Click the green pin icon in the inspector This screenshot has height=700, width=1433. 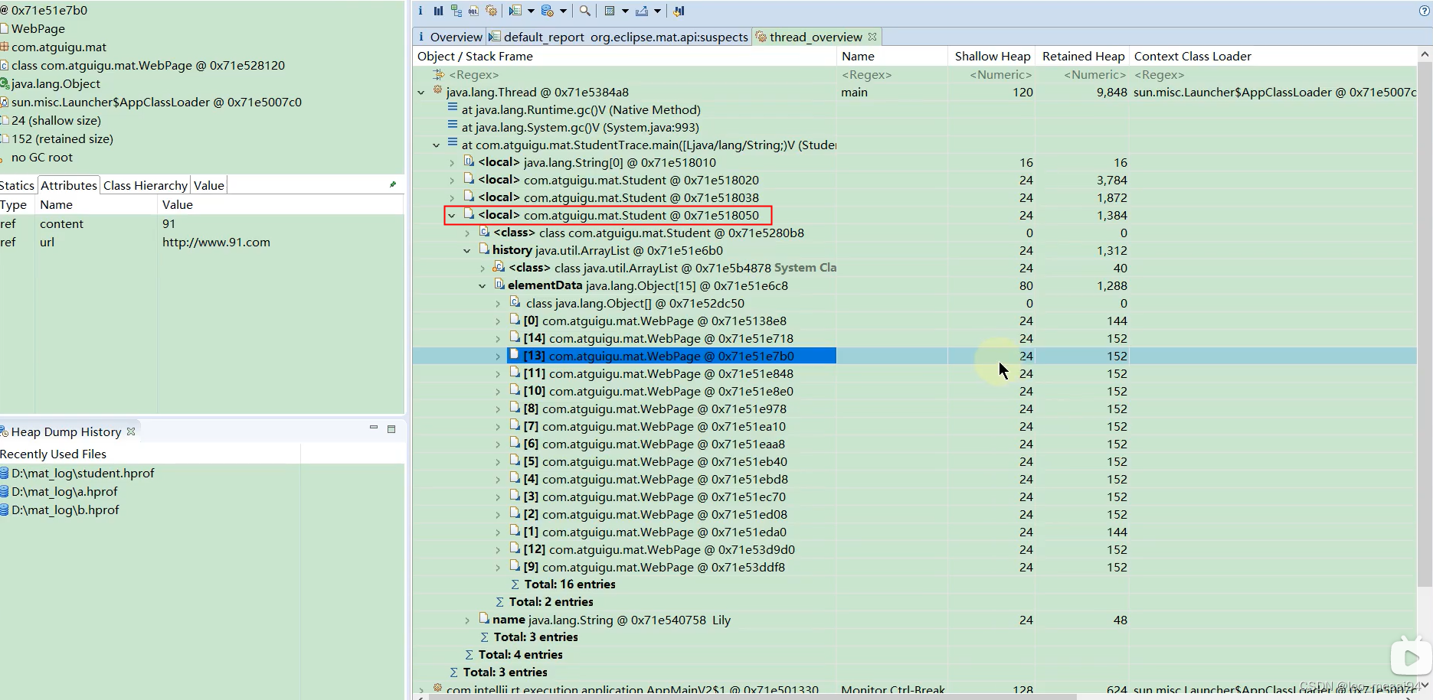tap(393, 184)
